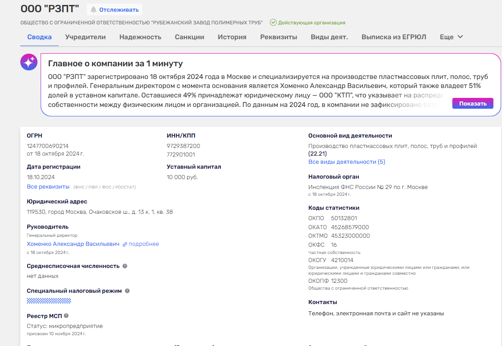Viewport: 502px width, 346px height.
Task: Select the История tab
Action: coord(232,37)
